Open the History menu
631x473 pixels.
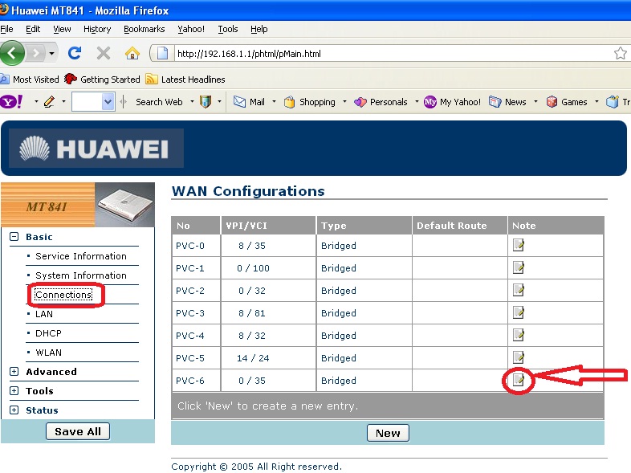(97, 29)
